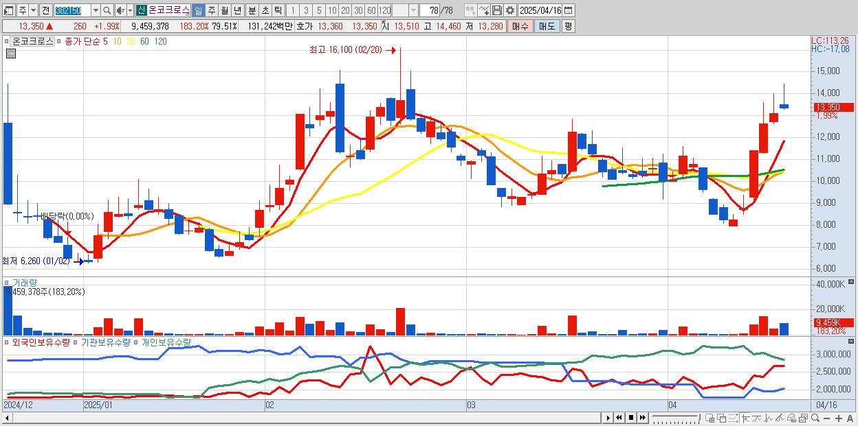Screen dimensions: 858x426
Task: Click 기관보유수량 indicator legend
Action: click(105, 342)
